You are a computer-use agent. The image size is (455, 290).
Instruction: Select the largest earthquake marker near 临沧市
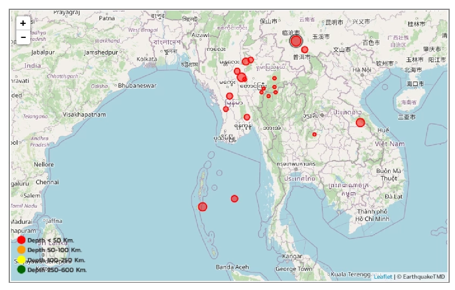296,41
